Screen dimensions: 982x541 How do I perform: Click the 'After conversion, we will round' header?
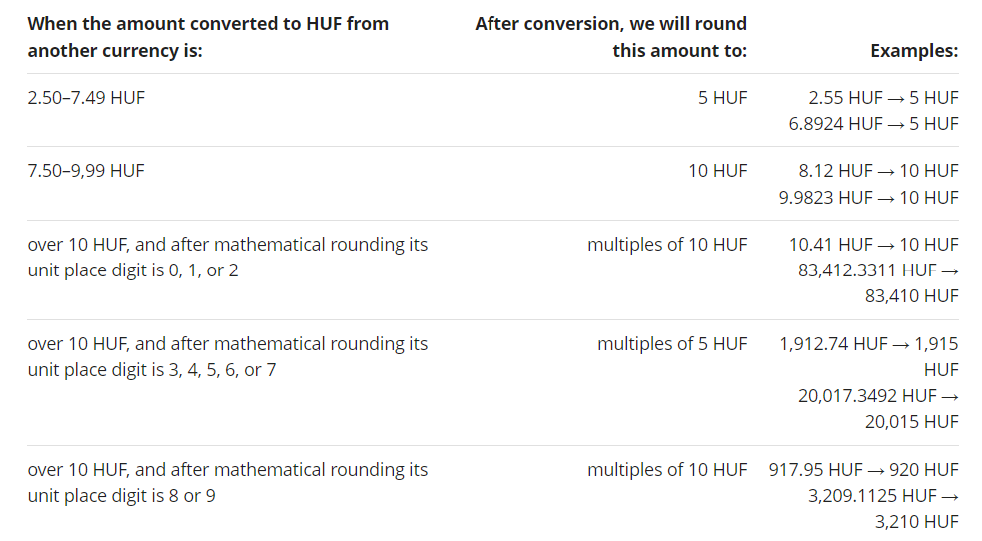[610, 23]
